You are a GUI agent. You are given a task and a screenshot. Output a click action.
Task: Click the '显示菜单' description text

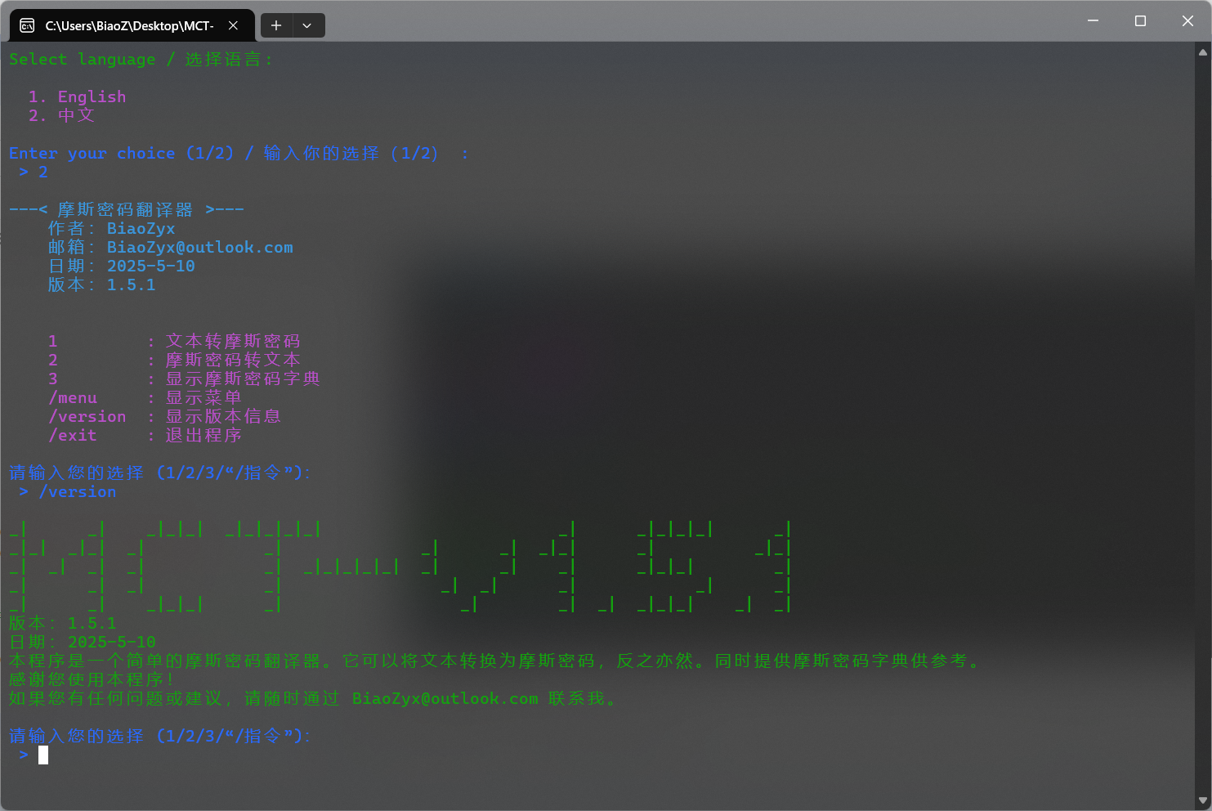(x=203, y=397)
